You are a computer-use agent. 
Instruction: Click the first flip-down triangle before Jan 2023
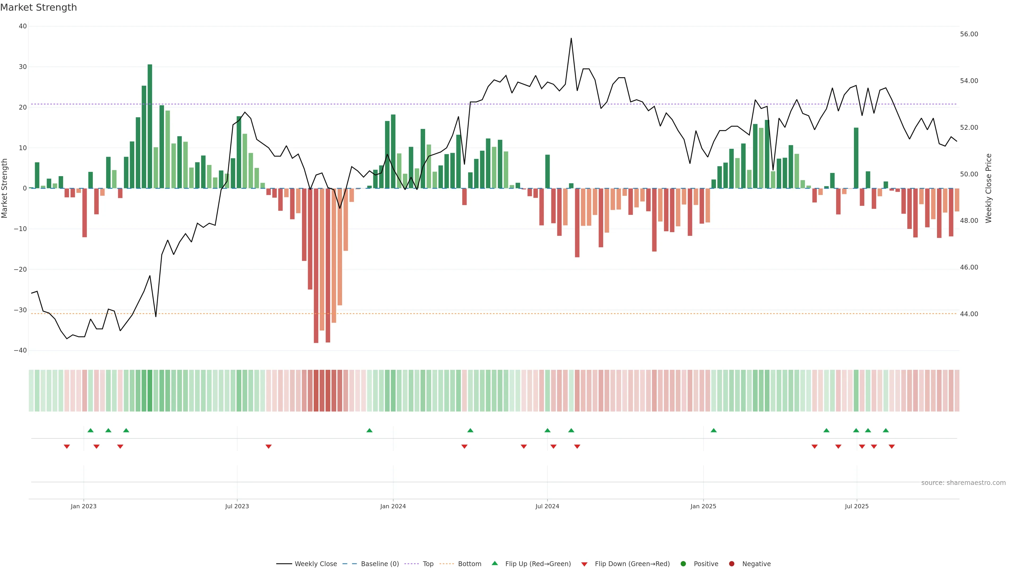coord(67,446)
